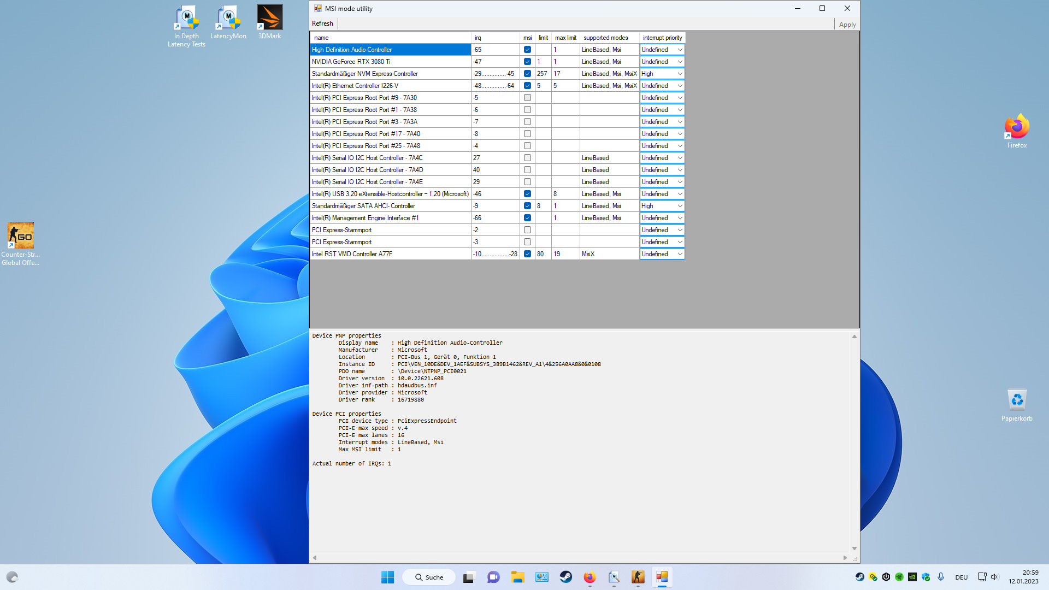Click the Steam icon in the taskbar
This screenshot has width=1049, height=590.
click(x=565, y=577)
